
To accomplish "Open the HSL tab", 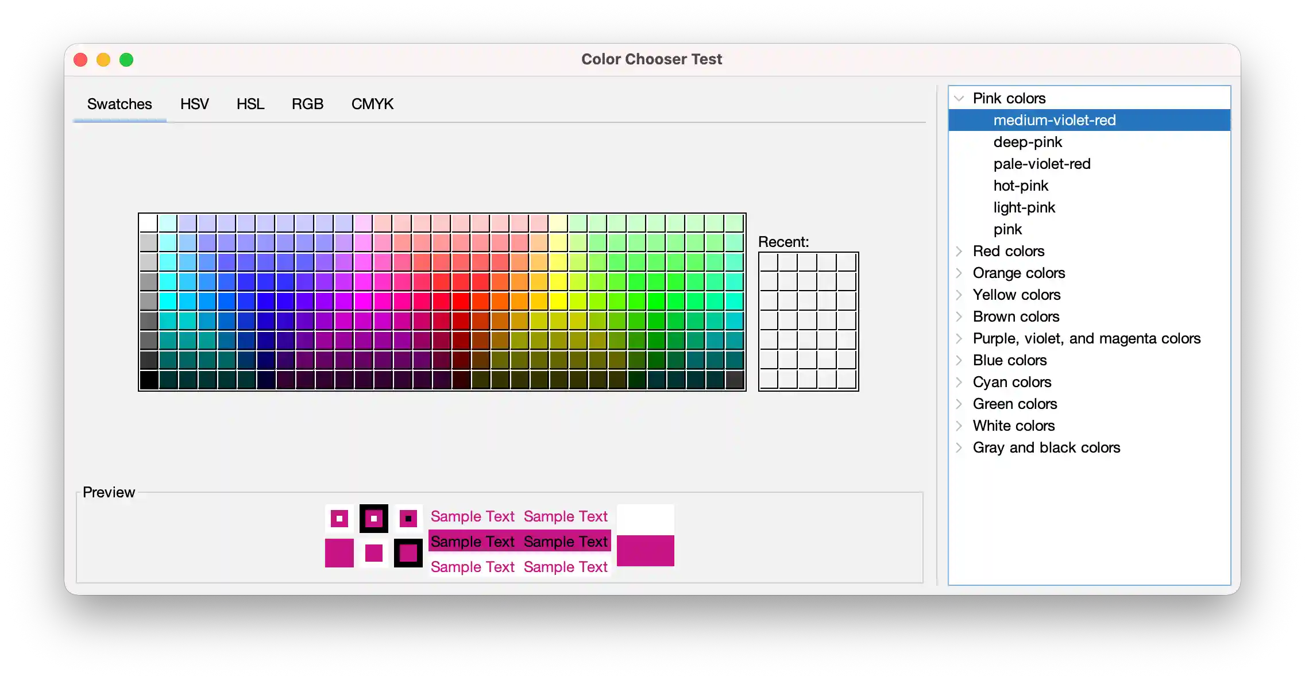I will [250, 104].
